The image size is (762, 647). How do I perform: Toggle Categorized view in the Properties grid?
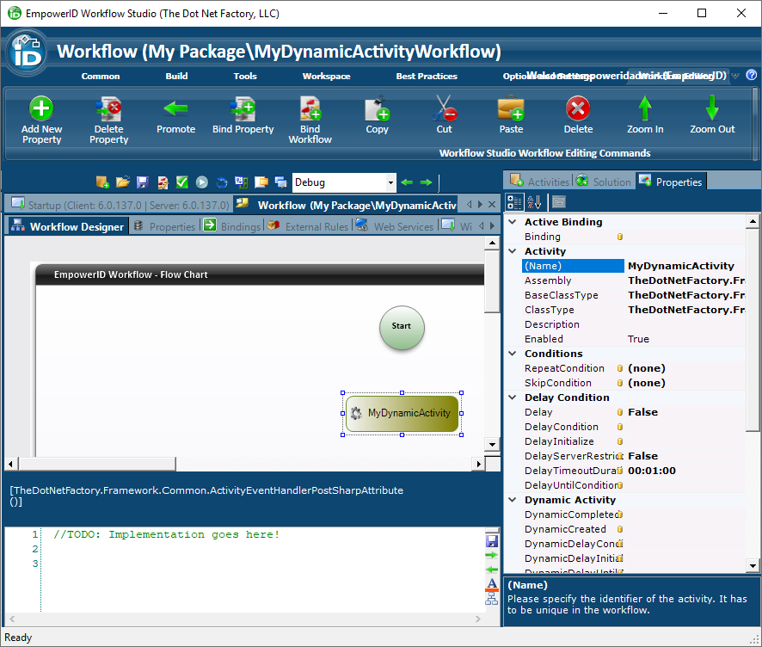[x=514, y=202]
